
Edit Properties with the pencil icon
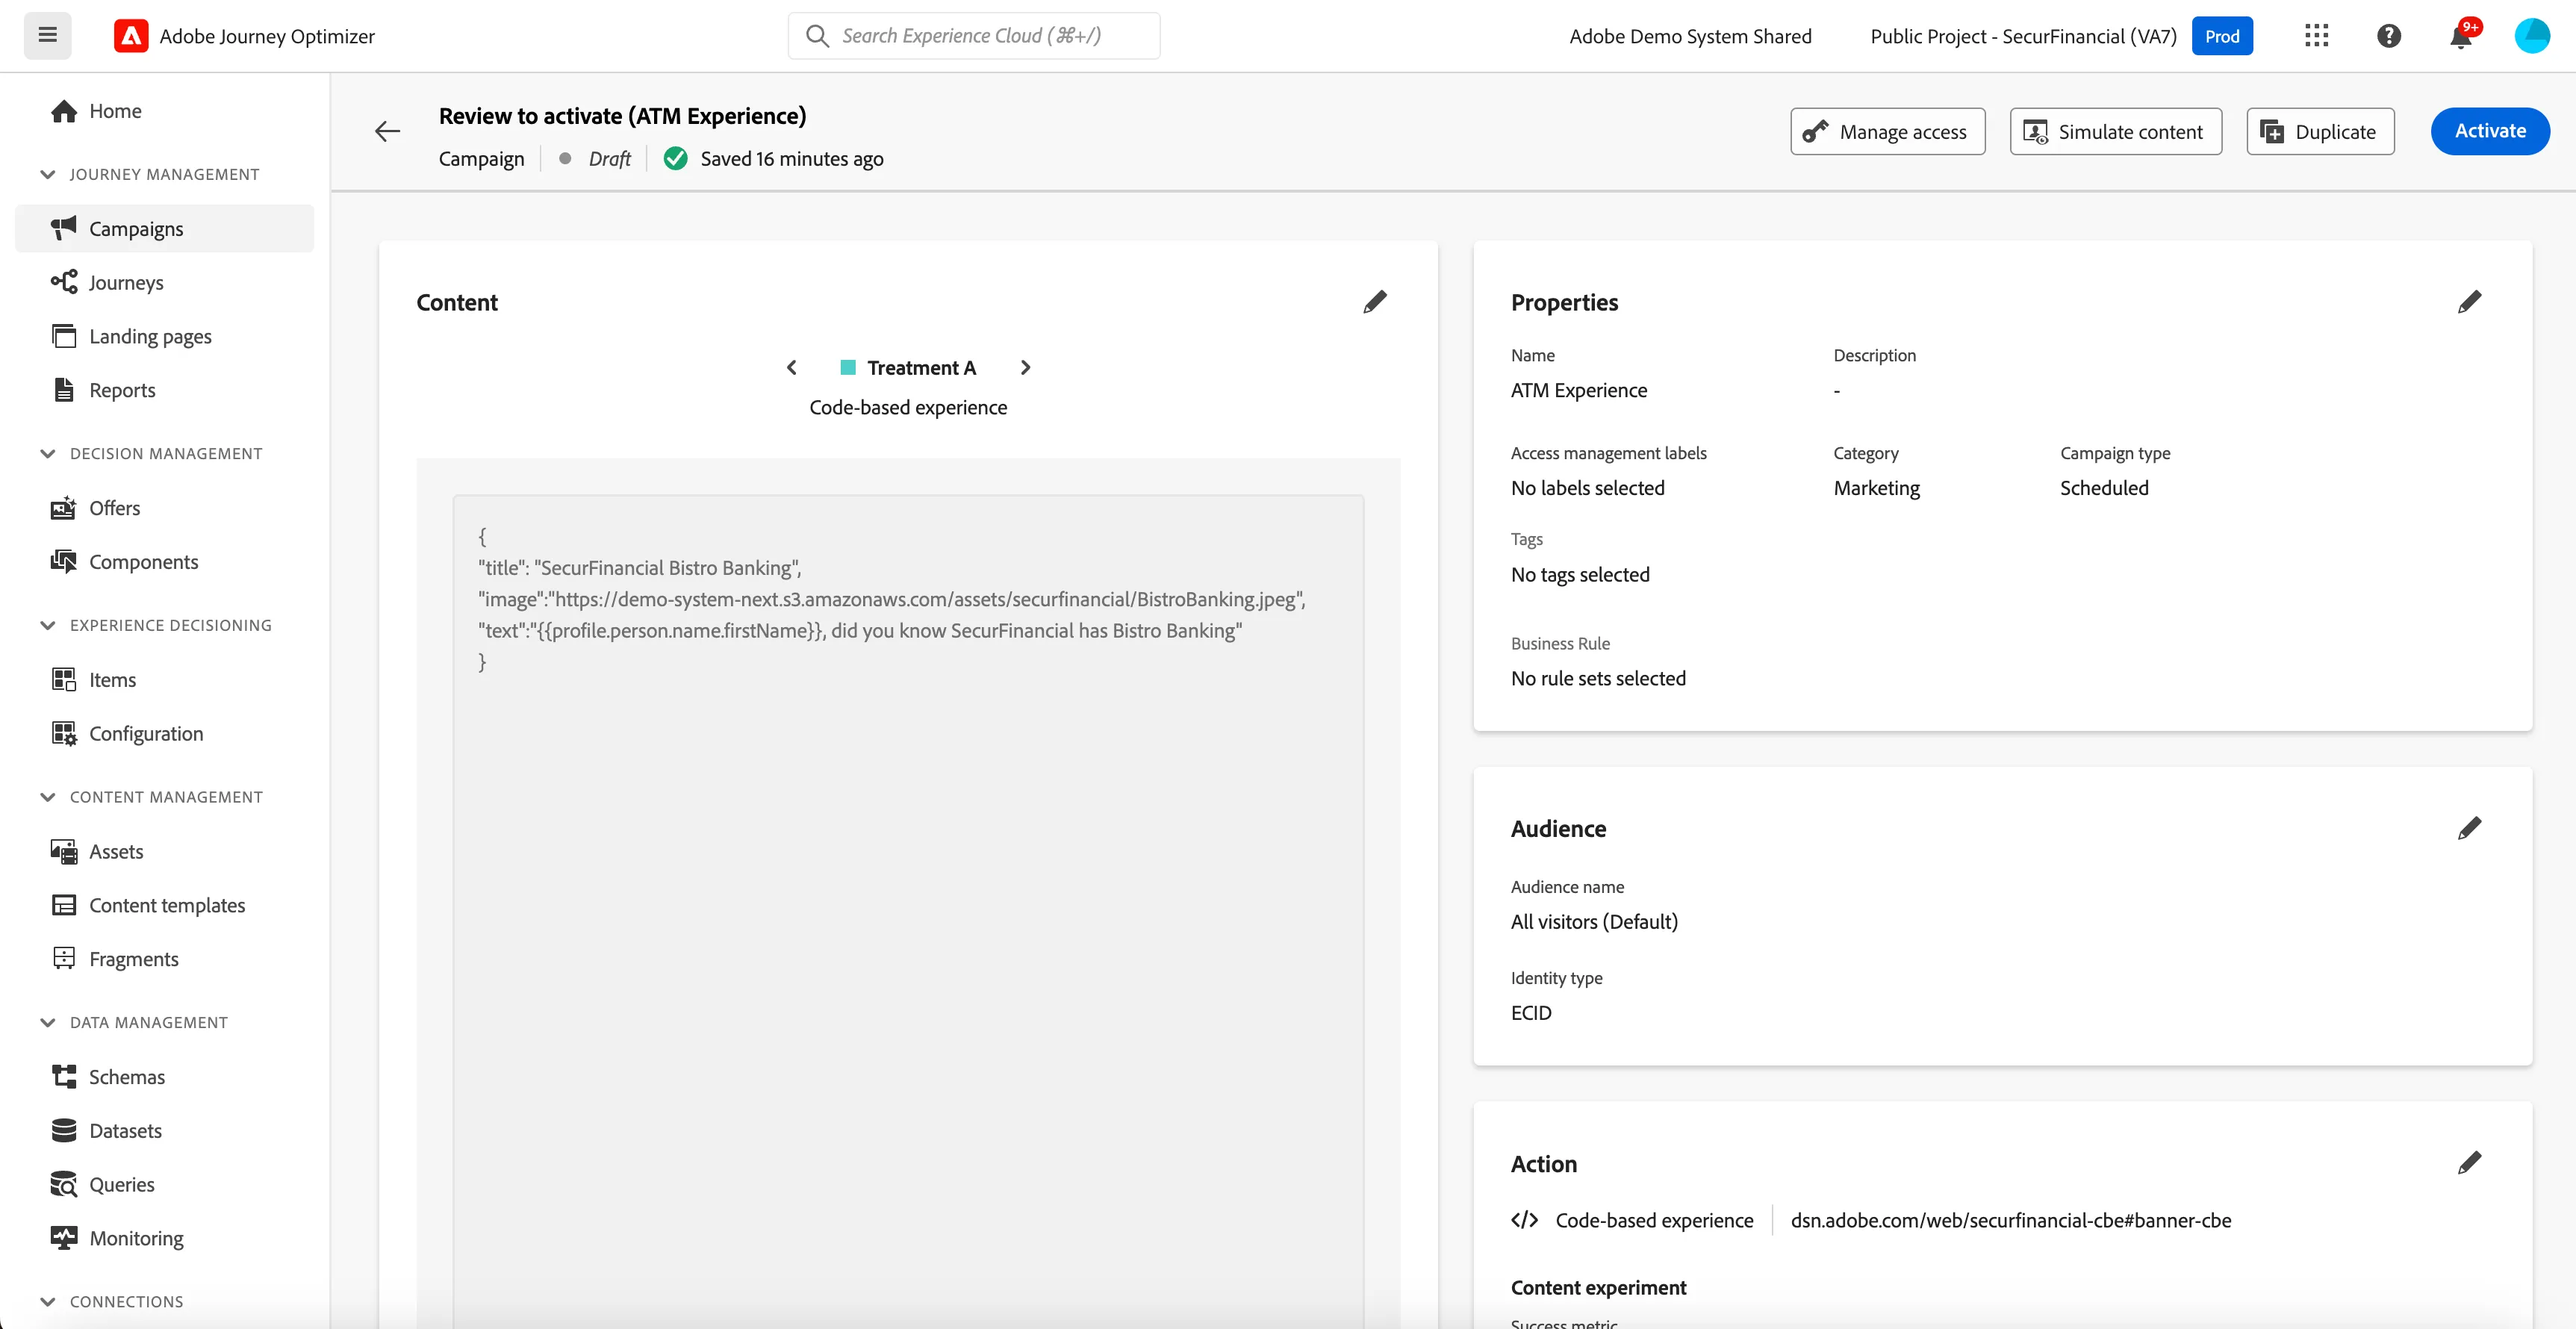pos(2469,302)
